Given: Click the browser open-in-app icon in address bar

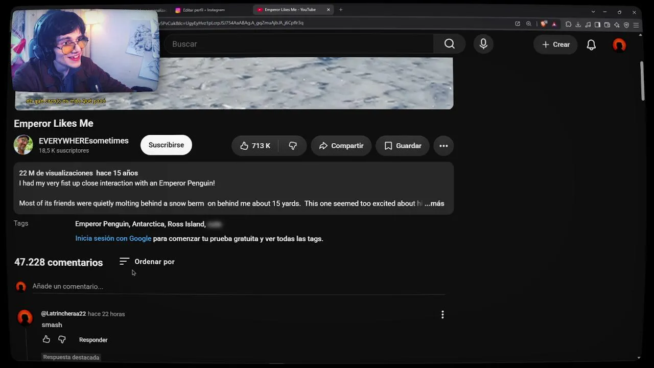Looking at the screenshot, I should (518, 24).
